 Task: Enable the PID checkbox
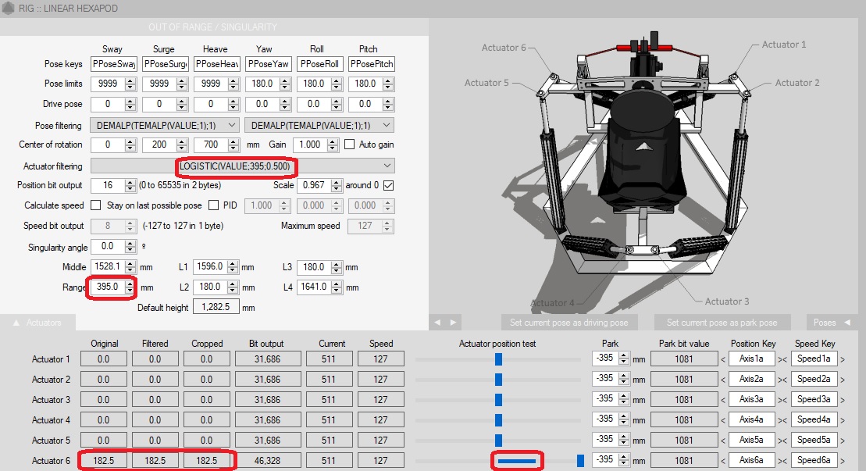pyautogui.click(x=213, y=205)
